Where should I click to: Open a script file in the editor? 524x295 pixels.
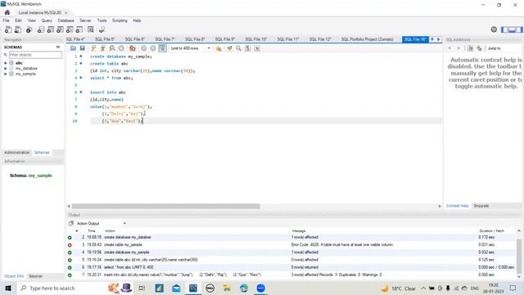point(73,48)
